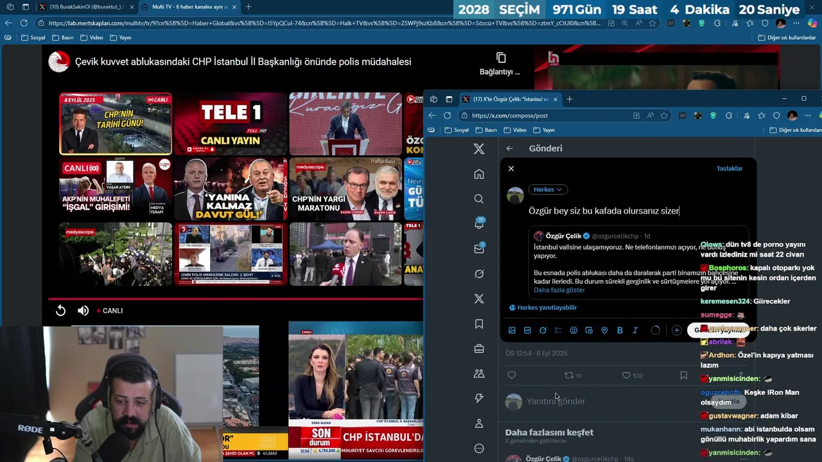The image size is (822, 462).
Task: Click the red video progress bar
Action: point(235,299)
